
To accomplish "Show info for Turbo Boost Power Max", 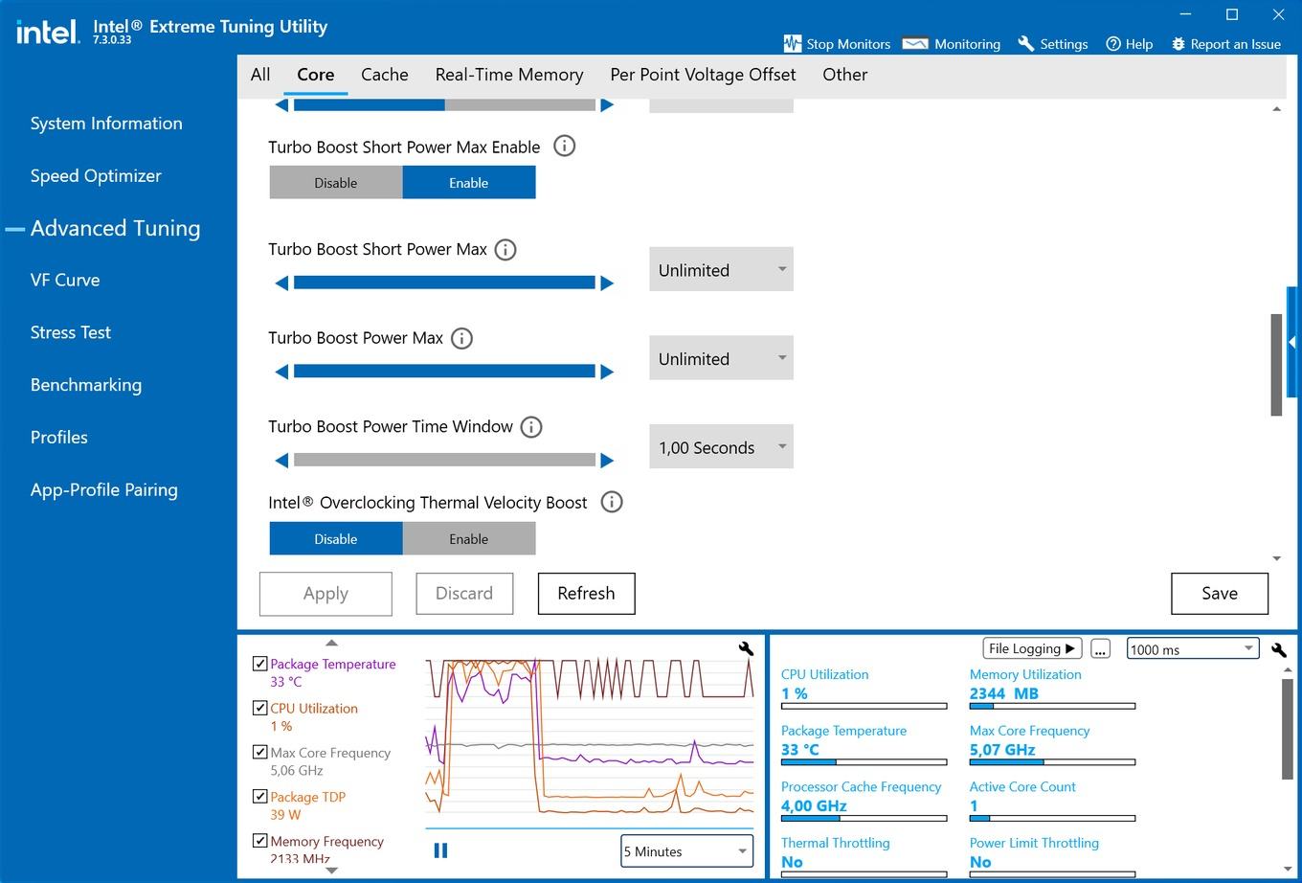I will [461, 338].
